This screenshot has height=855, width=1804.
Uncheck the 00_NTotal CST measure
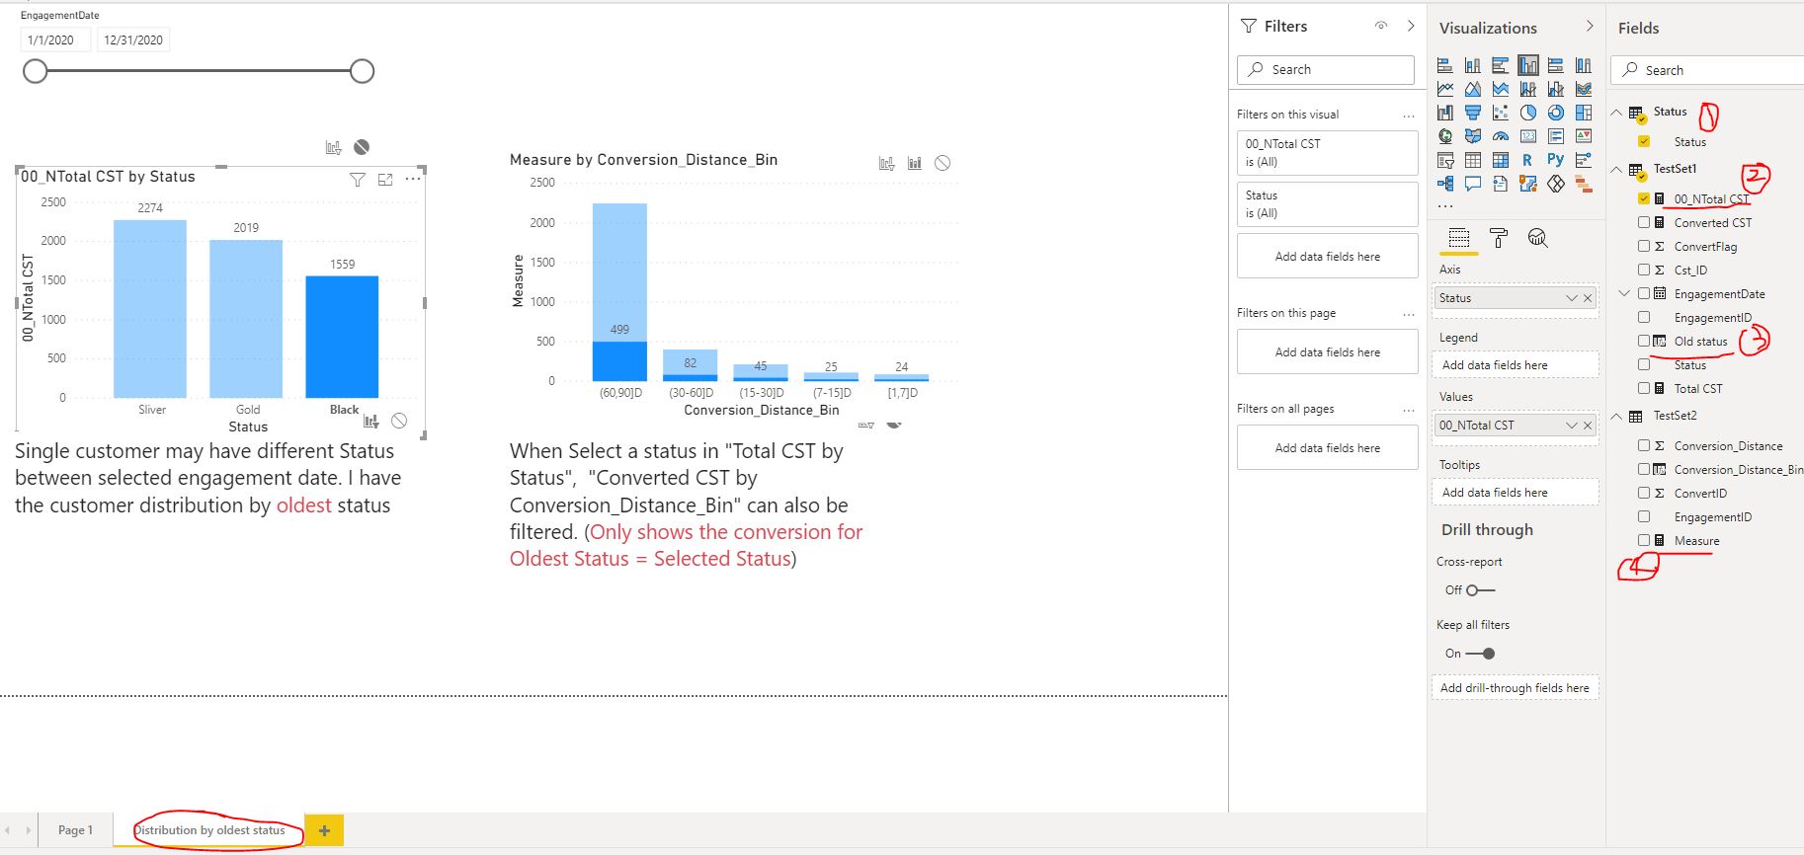coord(1644,199)
